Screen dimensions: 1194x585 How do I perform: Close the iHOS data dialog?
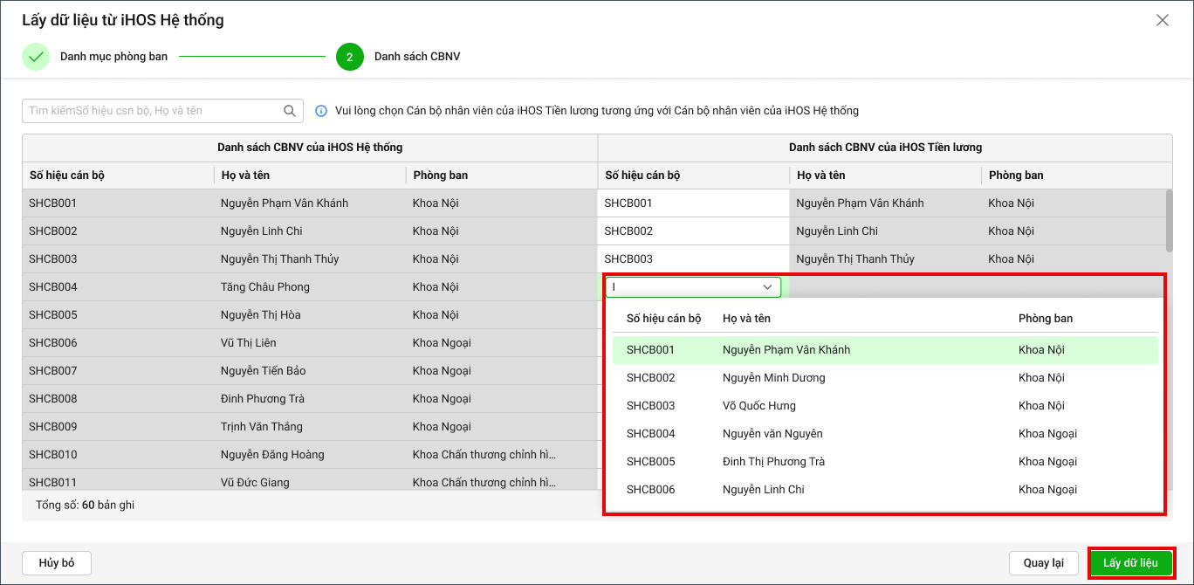point(1162,20)
